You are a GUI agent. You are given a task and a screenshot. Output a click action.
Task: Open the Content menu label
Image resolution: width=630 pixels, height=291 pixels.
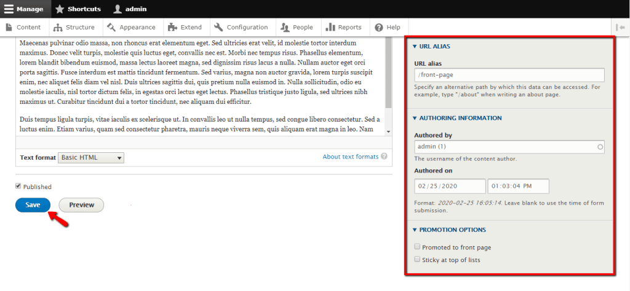28,27
